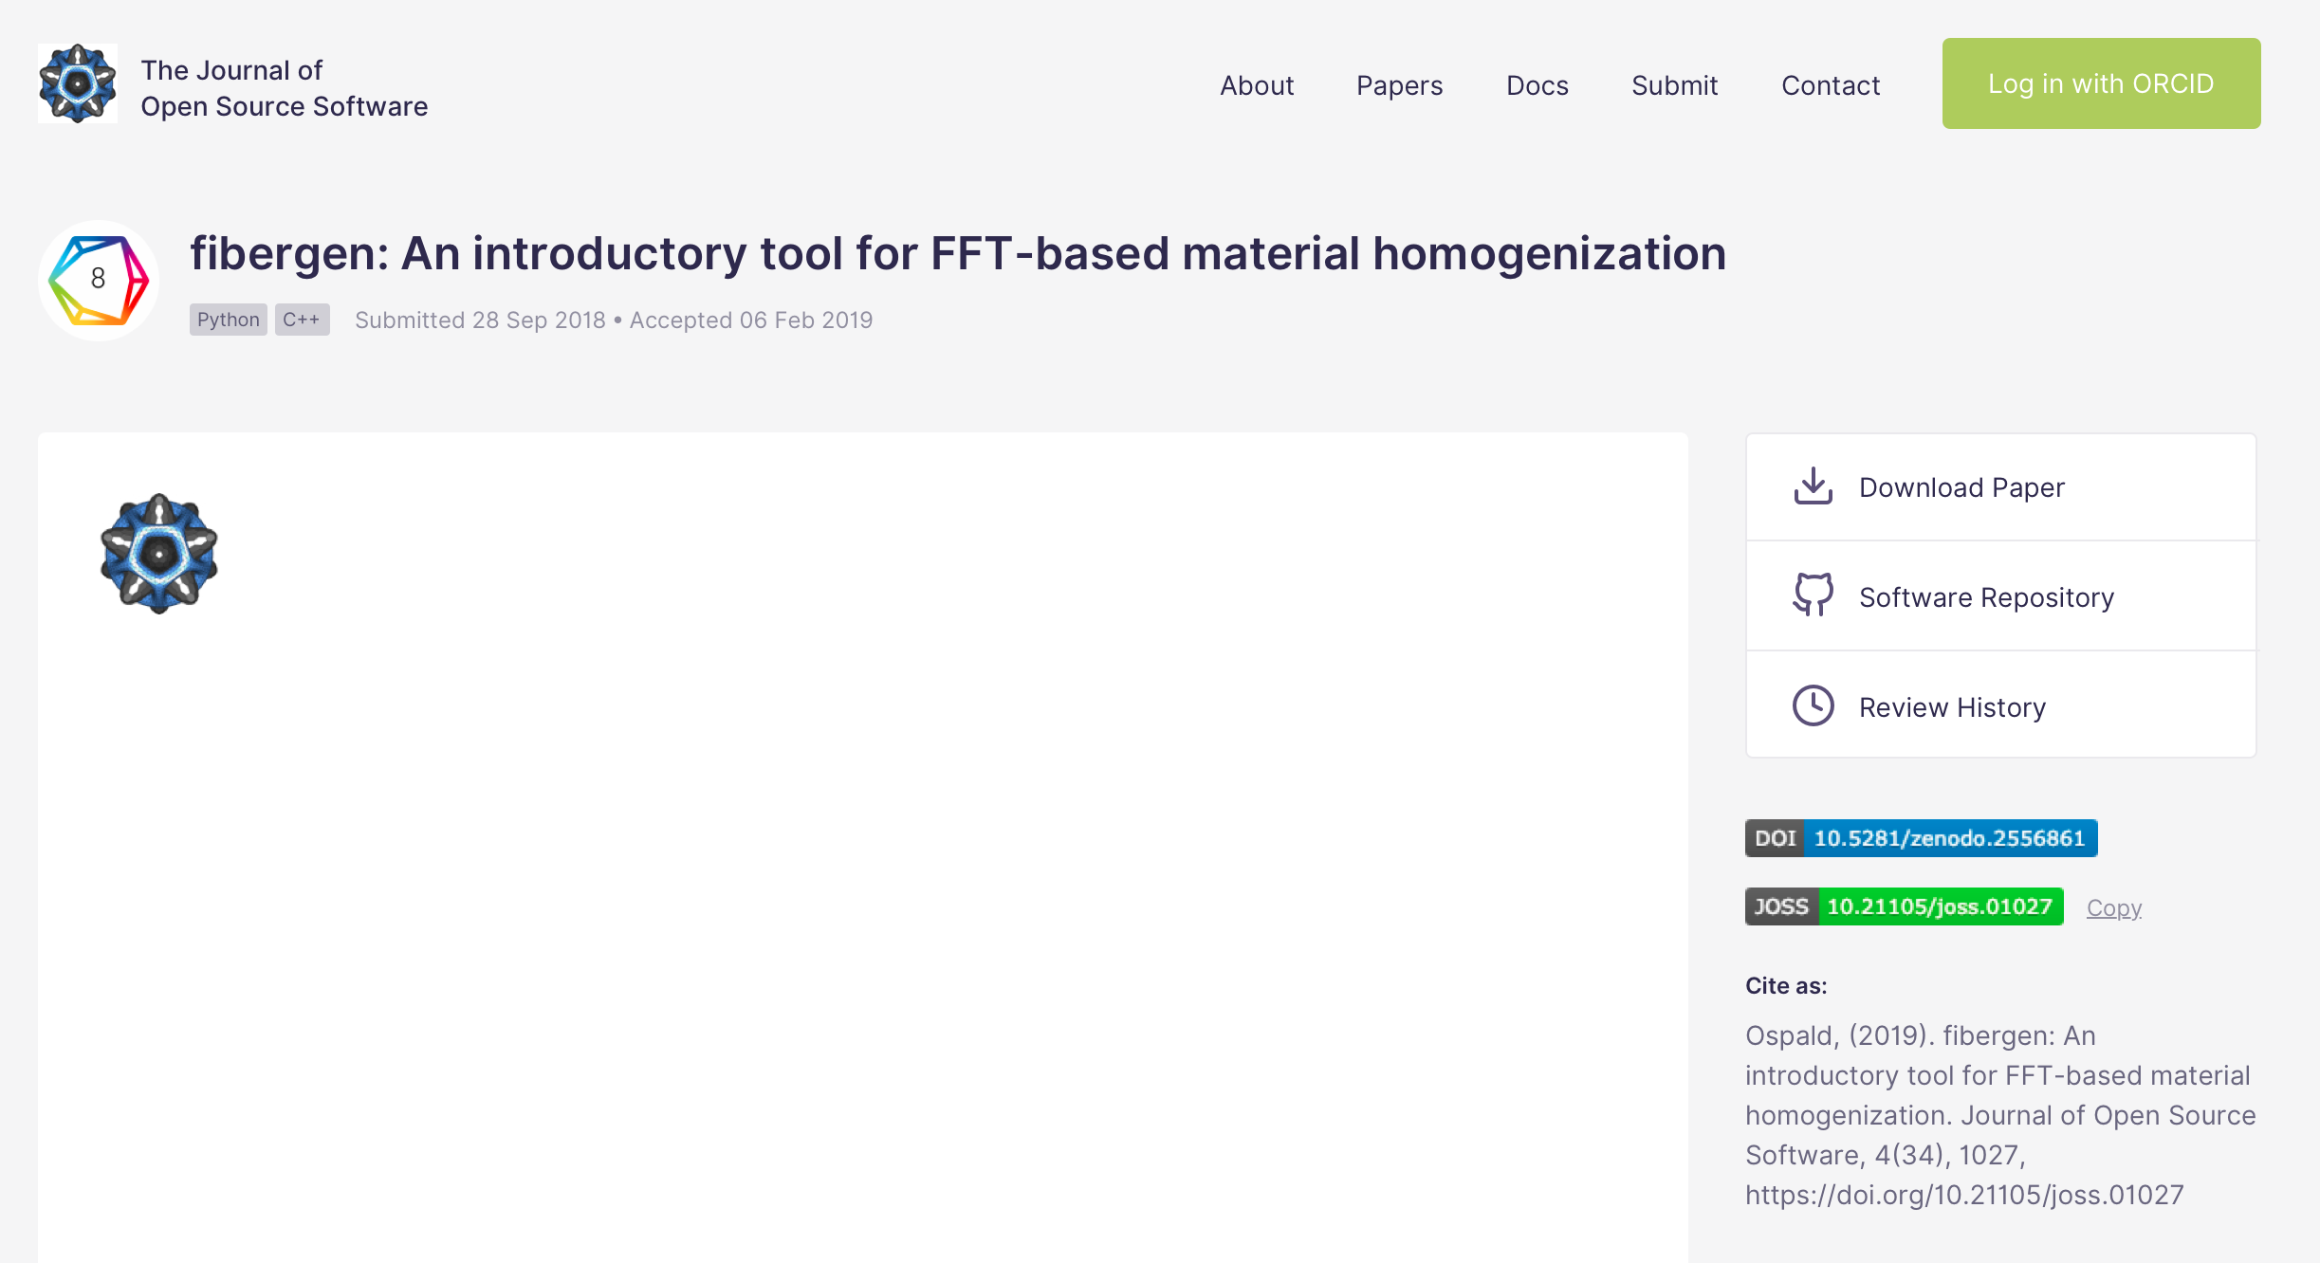
Task: Open the About menu item
Action: (1257, 85)
